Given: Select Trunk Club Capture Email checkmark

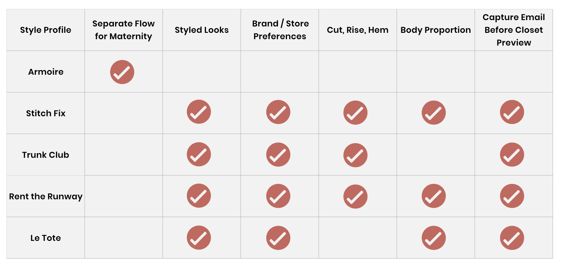Looking at the screenshot, I should tap(512, 155).
